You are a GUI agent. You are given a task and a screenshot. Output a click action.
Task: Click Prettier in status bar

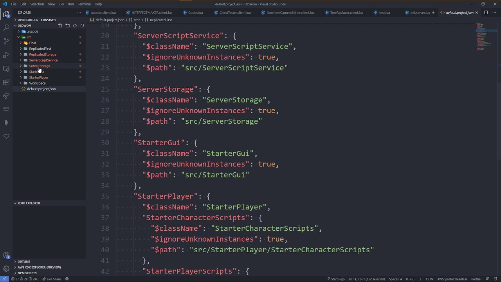pos(476,279)
